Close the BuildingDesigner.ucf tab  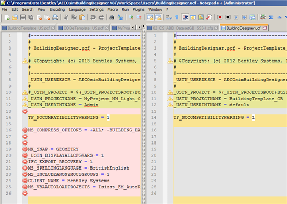point(265,28)
